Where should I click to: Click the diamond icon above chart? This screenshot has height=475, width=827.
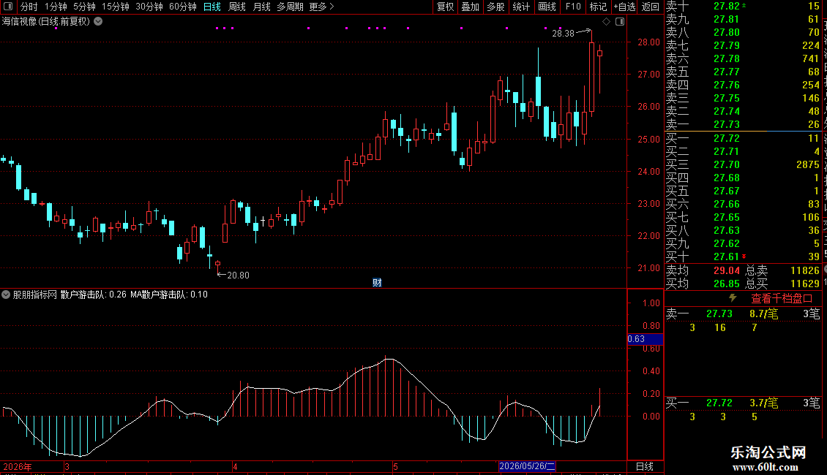tap(606, 22)
